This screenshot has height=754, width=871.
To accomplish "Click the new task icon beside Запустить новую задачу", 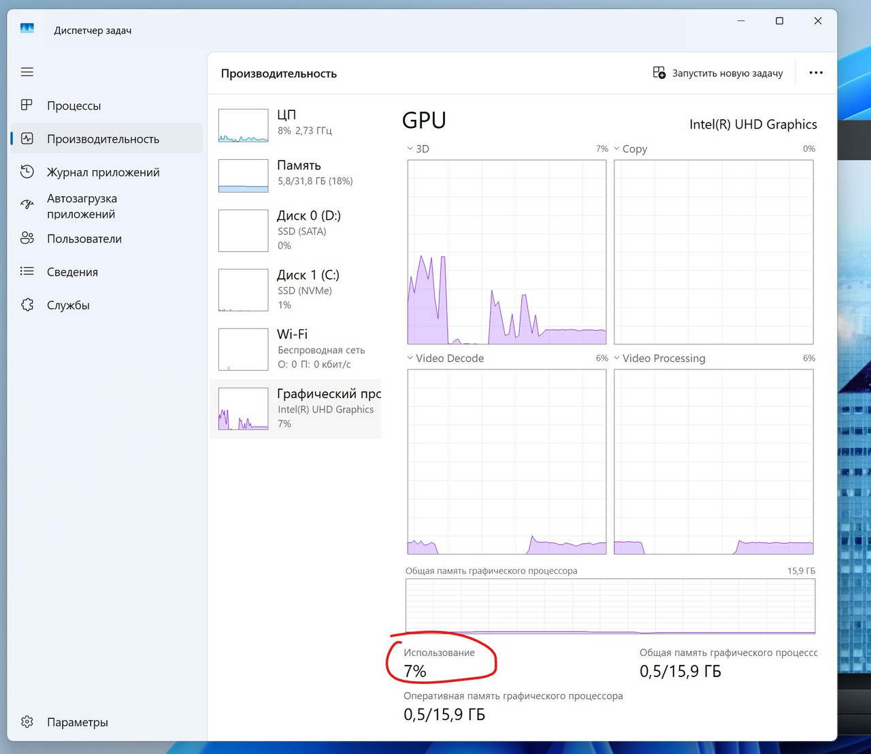I will 659,73.
